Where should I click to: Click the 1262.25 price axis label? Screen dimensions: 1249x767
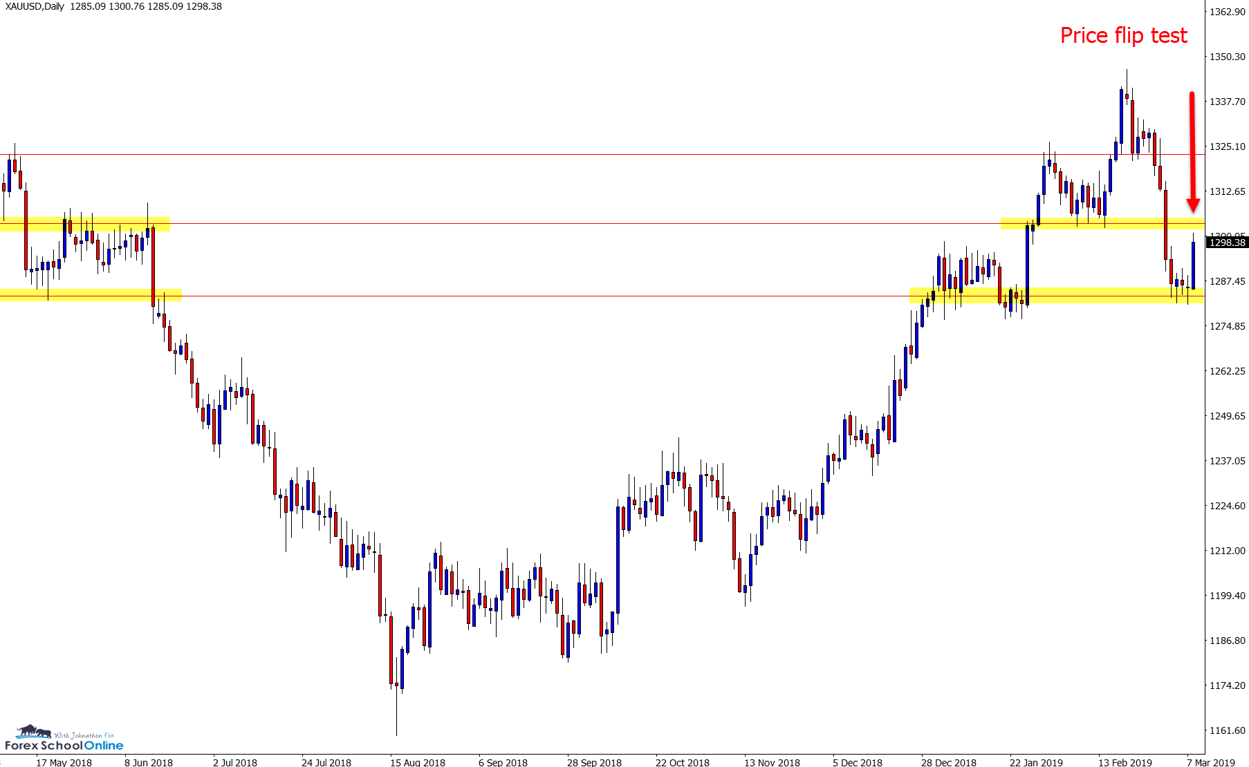pyautogui.click(x=1227, y=371)
